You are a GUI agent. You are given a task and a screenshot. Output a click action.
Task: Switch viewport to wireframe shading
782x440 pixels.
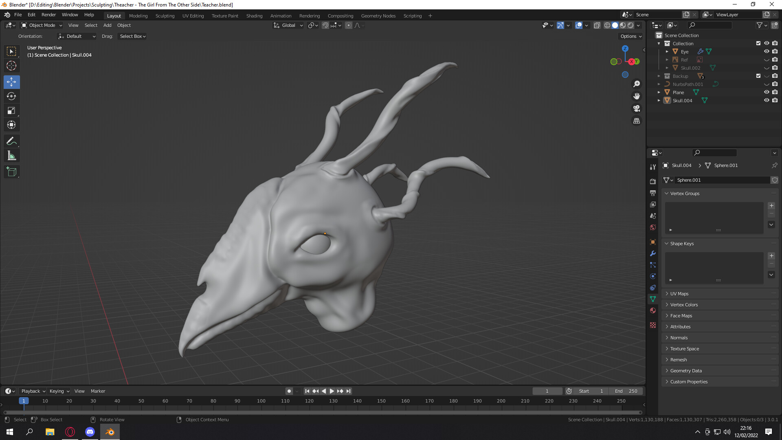click(x=608, y=25)
